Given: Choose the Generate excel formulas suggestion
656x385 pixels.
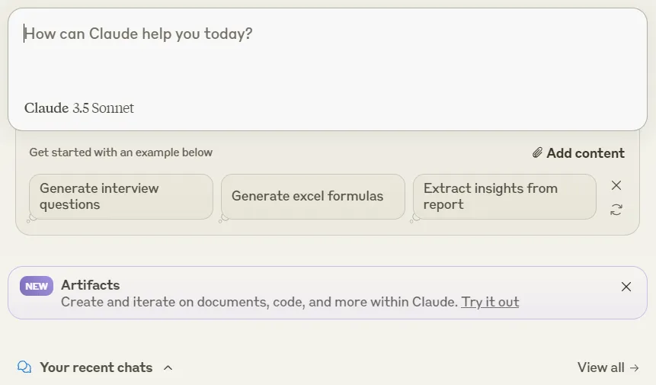Looking at the screenshot, I should pyautogui.click(x=313, y=197).
